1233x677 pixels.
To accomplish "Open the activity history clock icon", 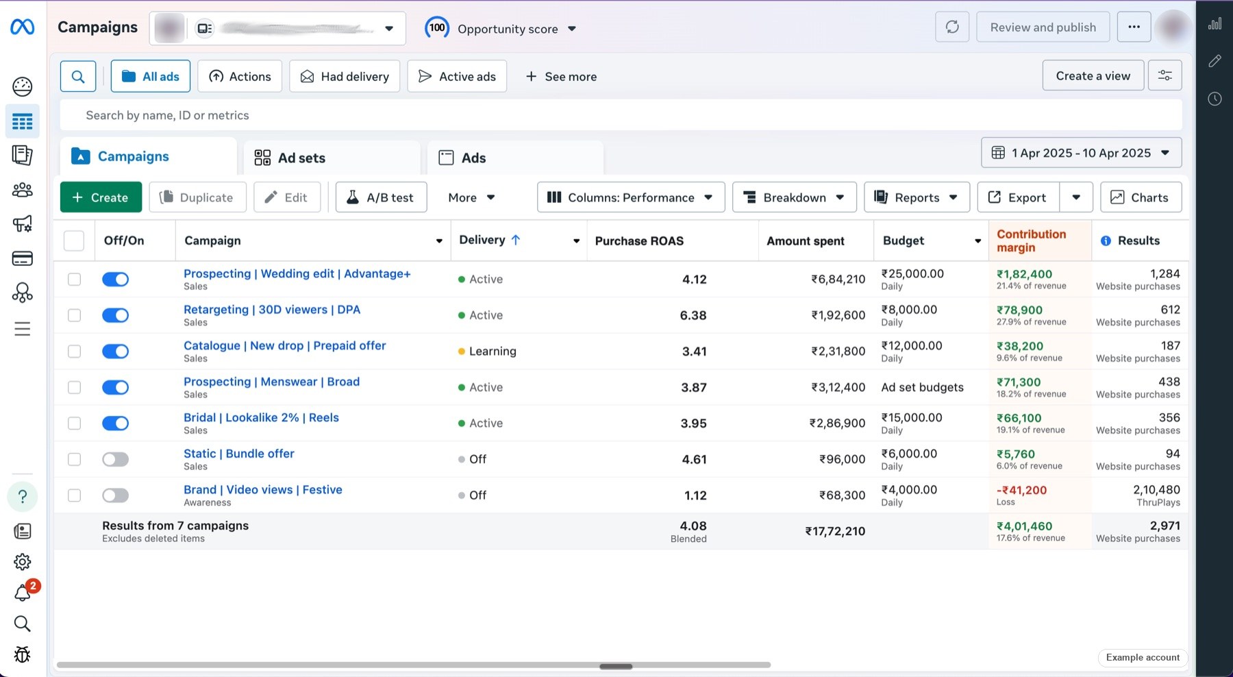I will coord(1215,99).
